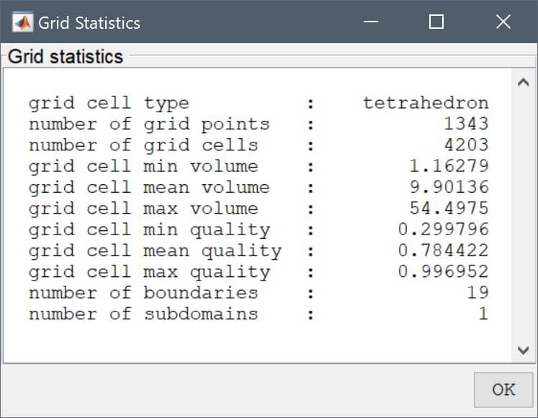Click the MATLAB icon in title bar
This screenshot has height=418, width=538.
(x=22, y=22)
